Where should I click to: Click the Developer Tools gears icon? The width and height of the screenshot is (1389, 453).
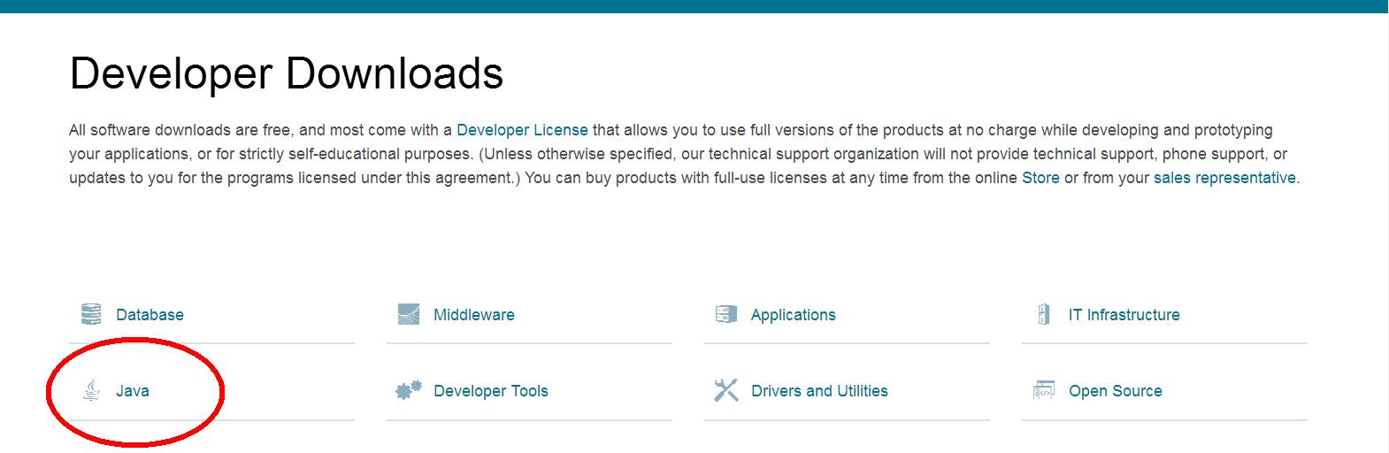pos(409,390)
